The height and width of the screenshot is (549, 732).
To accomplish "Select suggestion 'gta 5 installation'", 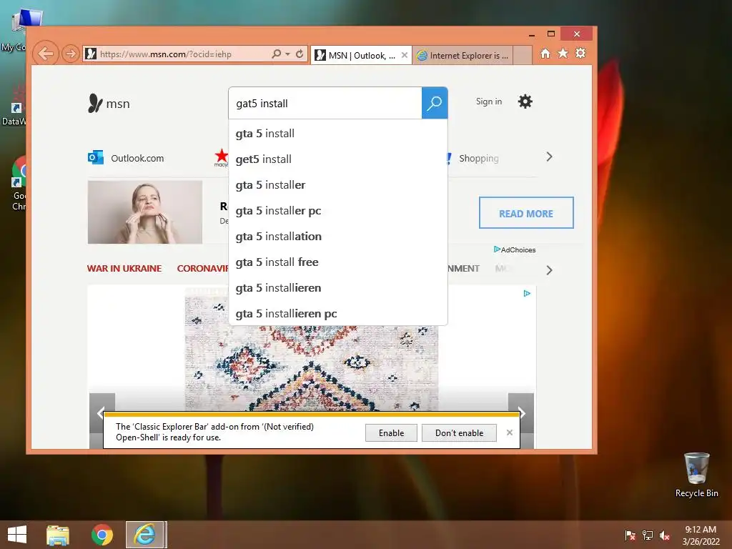I will coord(338,236).
